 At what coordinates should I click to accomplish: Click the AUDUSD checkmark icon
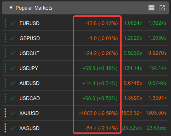(x=13, y=83)
